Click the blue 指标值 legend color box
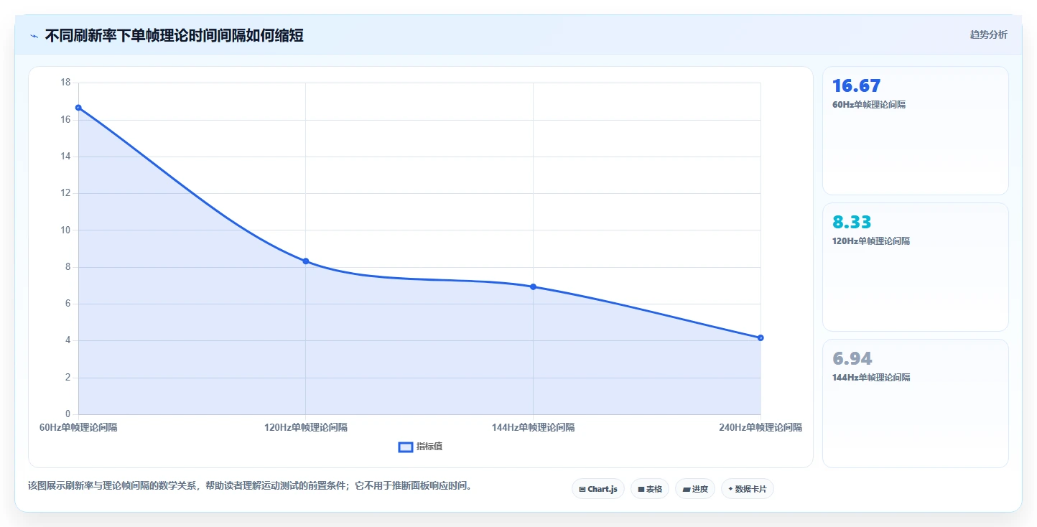The image size is (1037, 527). pos(406,447)
